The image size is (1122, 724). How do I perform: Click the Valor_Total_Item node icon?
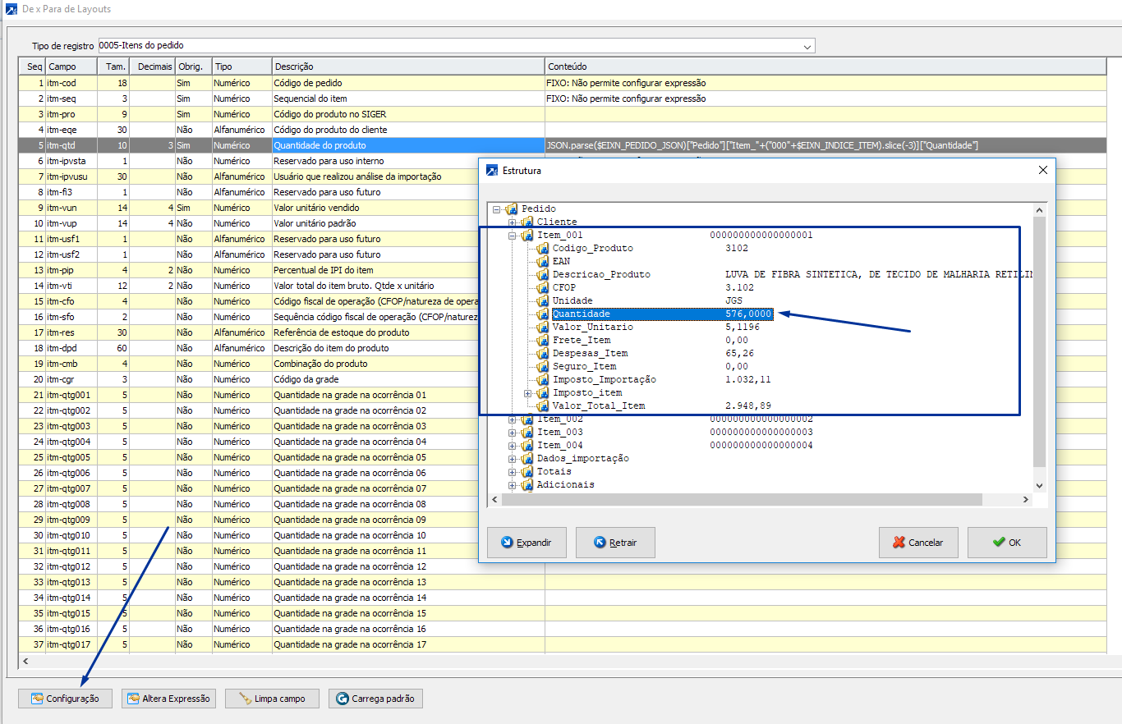click(542, 406)
